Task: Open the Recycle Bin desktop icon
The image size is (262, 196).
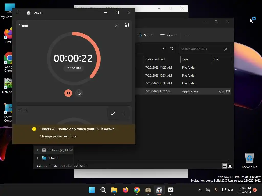Action: click(x=249, y=160)
